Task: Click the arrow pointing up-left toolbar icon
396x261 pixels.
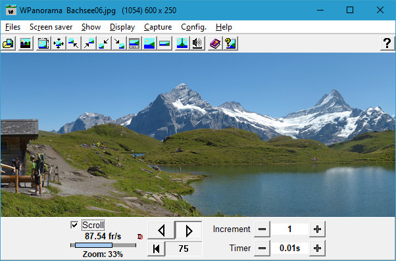Action: pyautogui.click(x=74, y=43)
